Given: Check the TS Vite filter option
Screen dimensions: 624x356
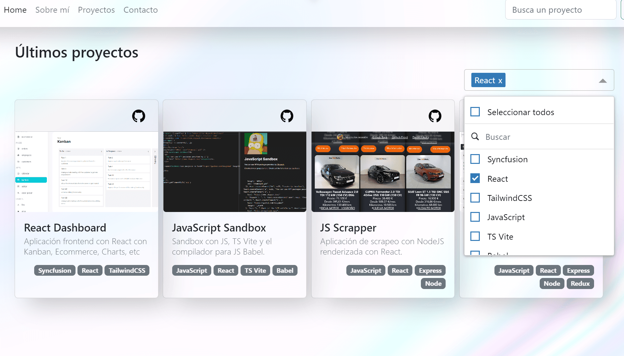Looking at the screenshot, I should pos(475,236).
